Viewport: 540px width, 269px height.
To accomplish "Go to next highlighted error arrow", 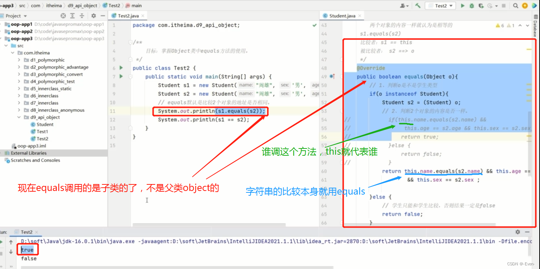I will click(527, 25).
